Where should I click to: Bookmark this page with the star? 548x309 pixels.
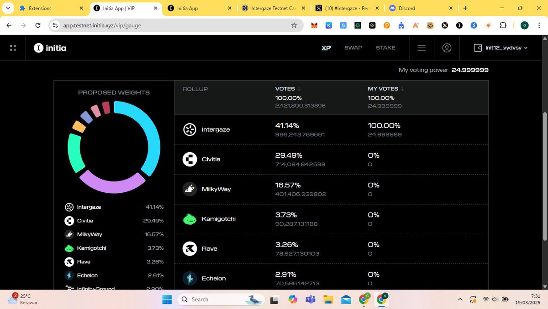[x=294, y=26]
